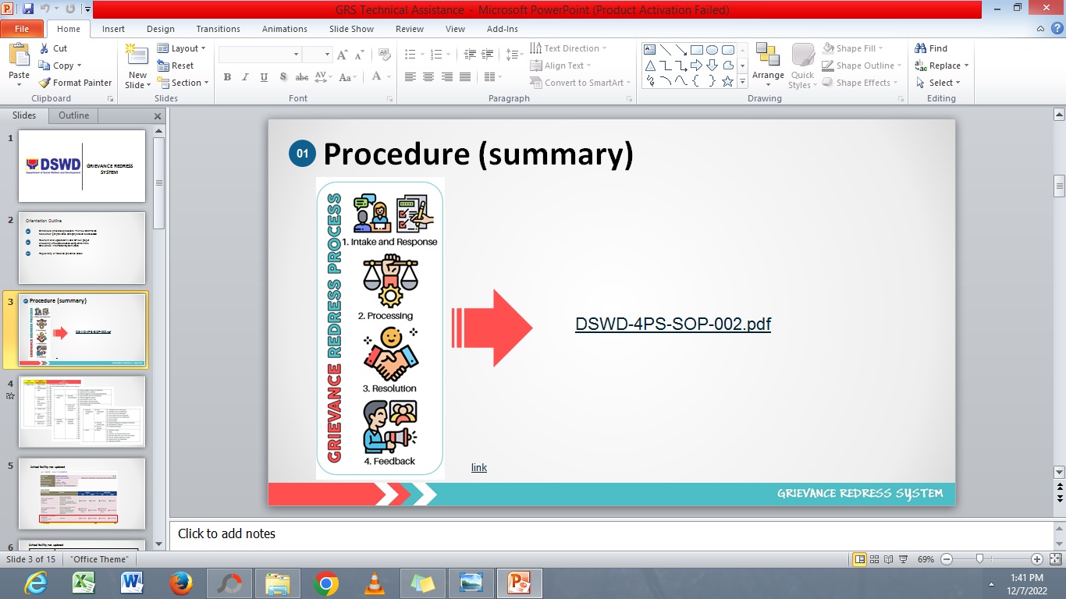Click the small 'link' hyperlink on slide
Viewport: 1066px width, 599px height.
pos(479,467)
